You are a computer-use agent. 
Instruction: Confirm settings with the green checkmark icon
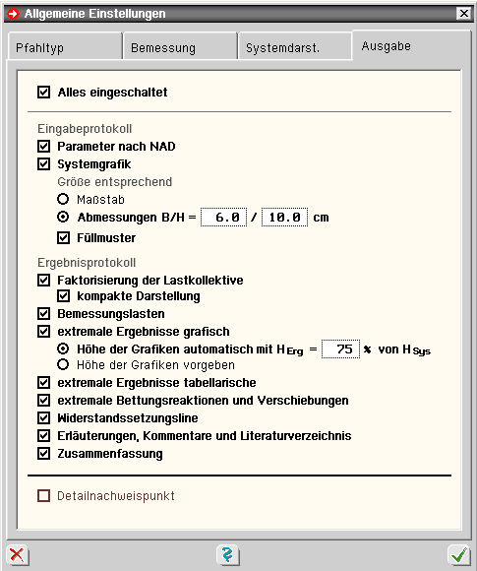(x=459, y=555)
